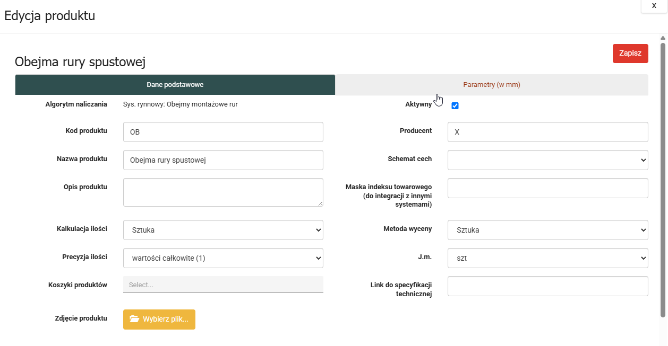Open the J.m. unit dropdown
The width and height of the screenshot is (668, 346).
(x=547, y=258)
